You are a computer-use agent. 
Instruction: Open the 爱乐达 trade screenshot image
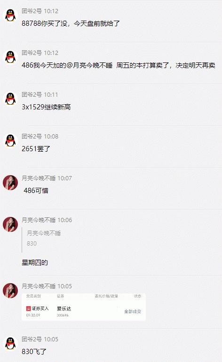point(84,307)
